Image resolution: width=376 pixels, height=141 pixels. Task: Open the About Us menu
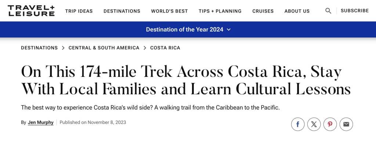[297, 11]
